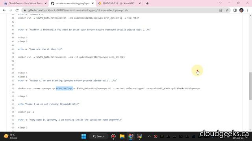Open taskbar Search box

point(99,136)
